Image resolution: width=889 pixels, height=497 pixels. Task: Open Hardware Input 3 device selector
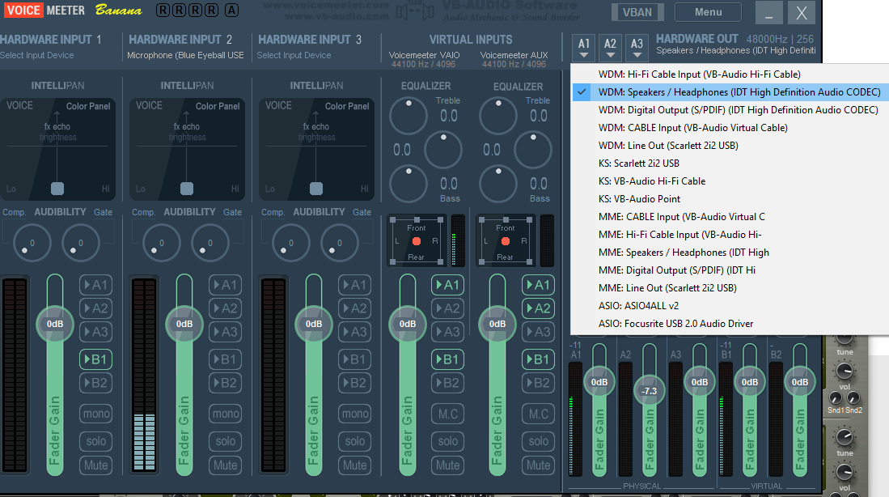(294, 55)
